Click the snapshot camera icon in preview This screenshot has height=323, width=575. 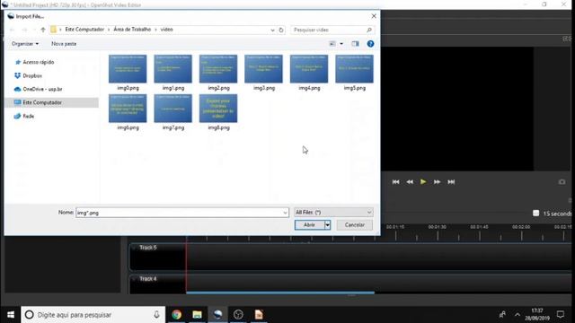tap(562, 182)
